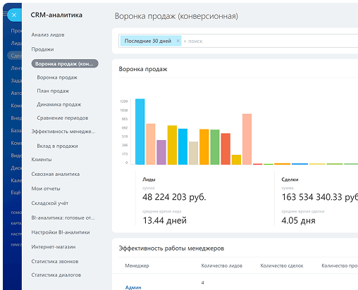The image size is (358, 290).
Task: Click the 'Количество сделок' column header
Action: [x=282, y=265]
